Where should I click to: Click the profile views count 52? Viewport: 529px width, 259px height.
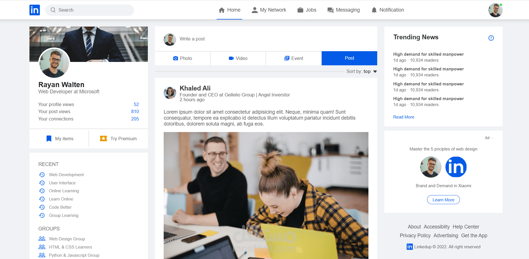click(136, 104)
